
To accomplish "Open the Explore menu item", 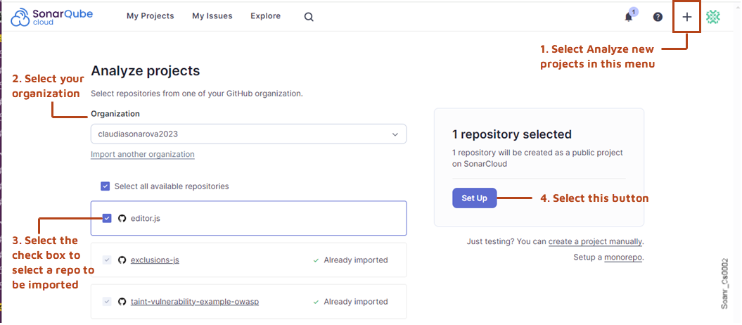I will point(265,16).
